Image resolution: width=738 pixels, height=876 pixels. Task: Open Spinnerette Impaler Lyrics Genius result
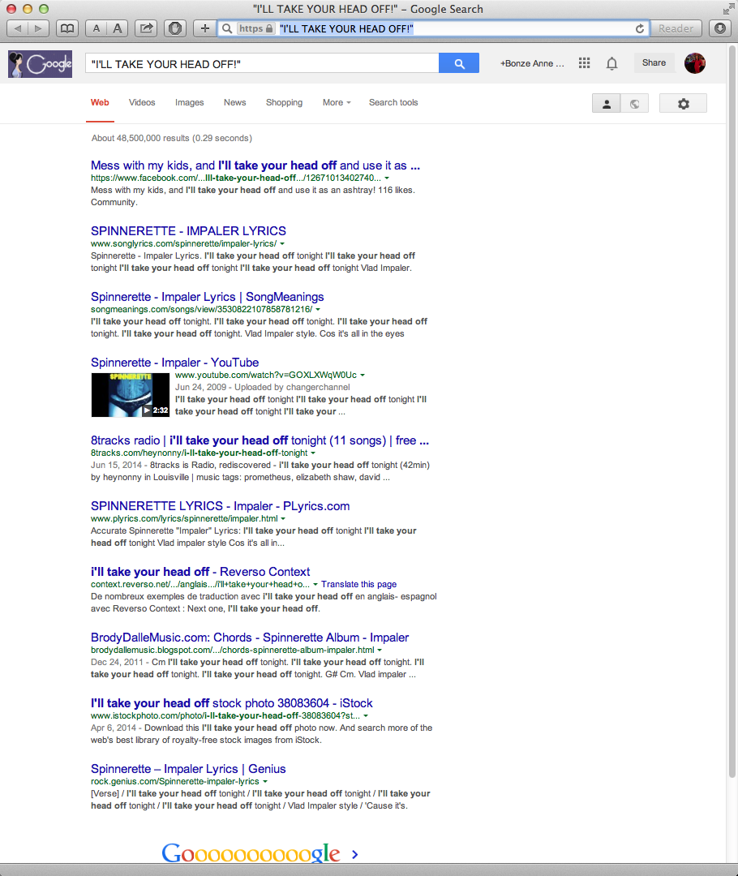click(x=188, y=769)
